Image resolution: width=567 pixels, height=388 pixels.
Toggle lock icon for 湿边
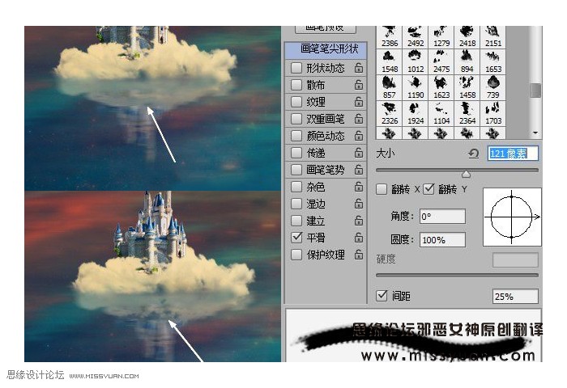358,204
